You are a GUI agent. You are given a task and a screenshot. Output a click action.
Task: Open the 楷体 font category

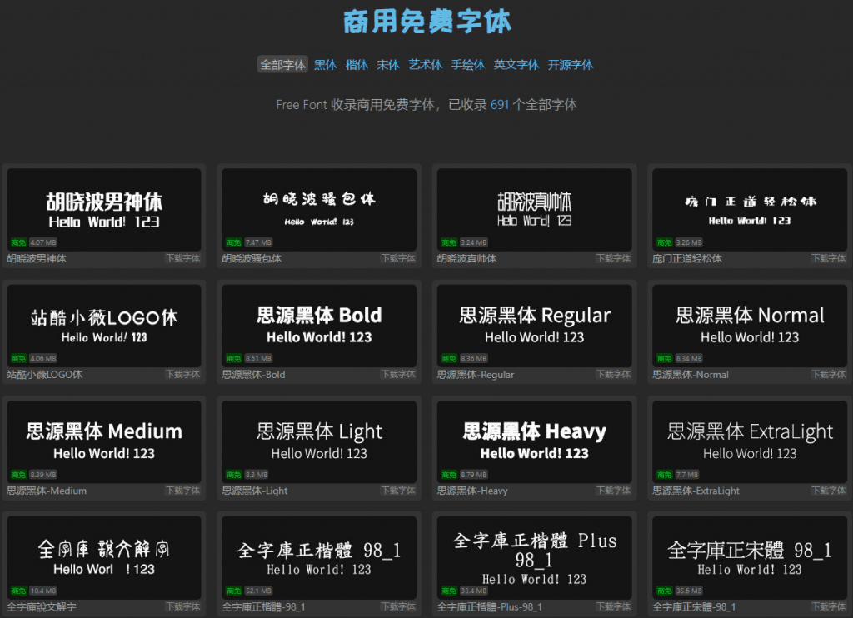click(357, 65)
